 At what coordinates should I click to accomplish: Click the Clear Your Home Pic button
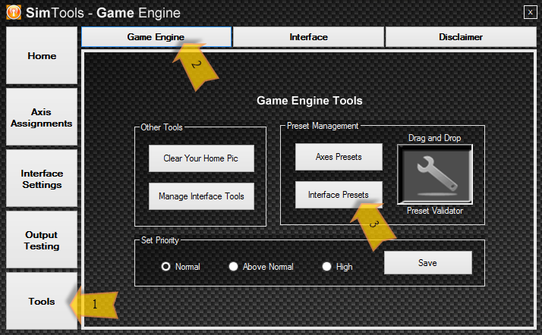(x=201, y=158)
